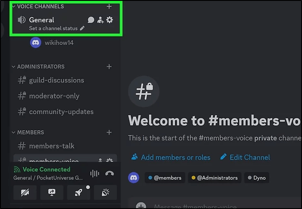The image size is (302, 209).
Task: Select the Dyno role tag
Action: click(x=257, y=177)
